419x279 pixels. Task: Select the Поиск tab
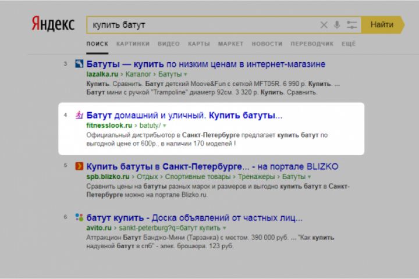97,44
